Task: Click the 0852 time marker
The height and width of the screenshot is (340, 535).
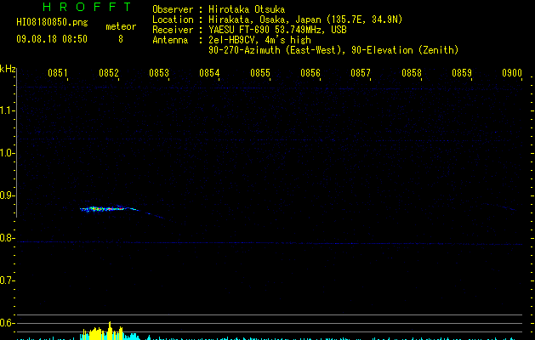Action: click(109, 73)
